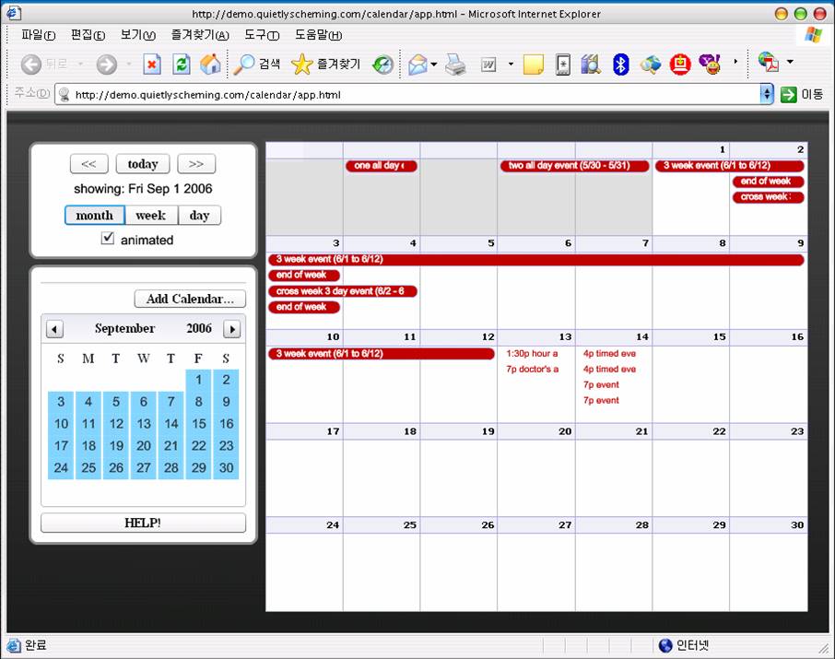Click the Stop loading icon

click(152, 65)
